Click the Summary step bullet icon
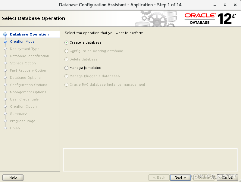Screen dimensions: 241x182 coord(5,114)
